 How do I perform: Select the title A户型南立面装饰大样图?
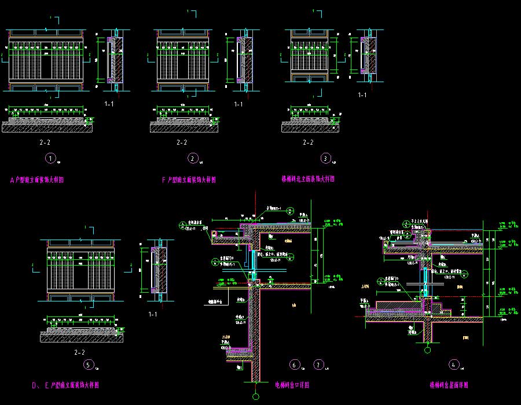pyautogui.click(x=37, y=180)
